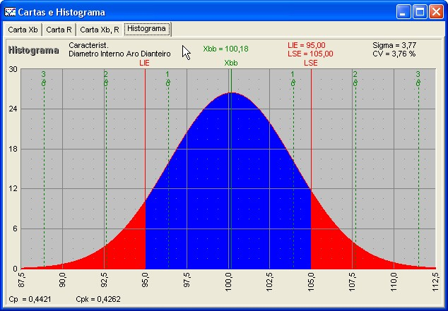Image resolution: width=448 pixels, height=311 pixels.
Task: Click the Sigma = 3,77 value
Action: tap(394, 45)
